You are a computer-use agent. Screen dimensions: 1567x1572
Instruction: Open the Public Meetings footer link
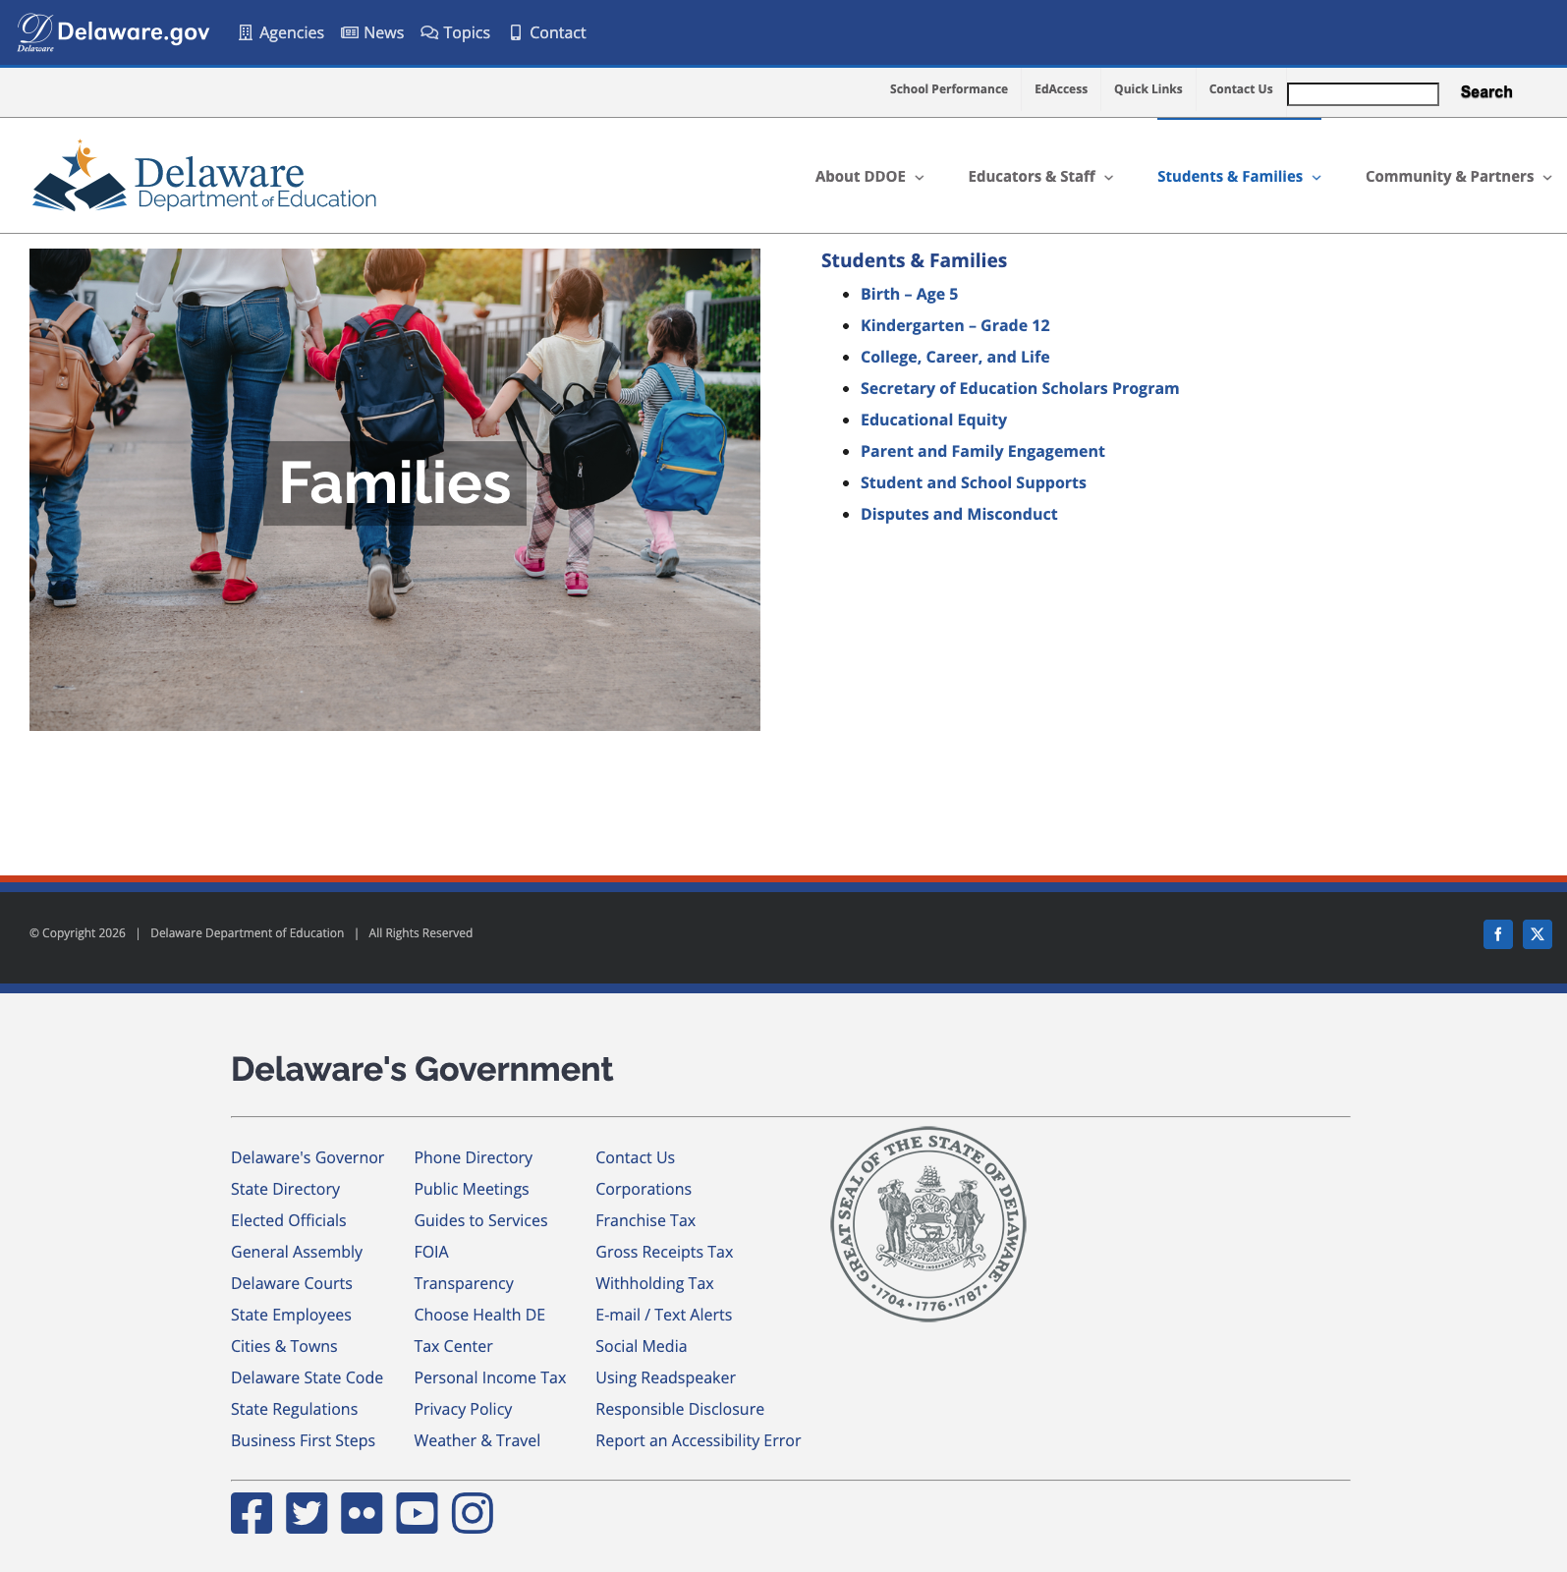[472, 1189]
